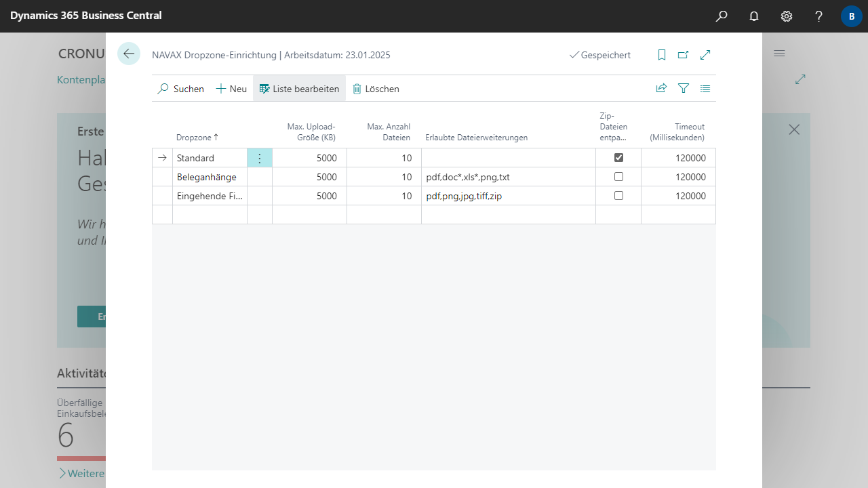This screenshot has height=488, width=868.
Task: Click Löschen in the action bar
Action: click(x=376, y=89)
